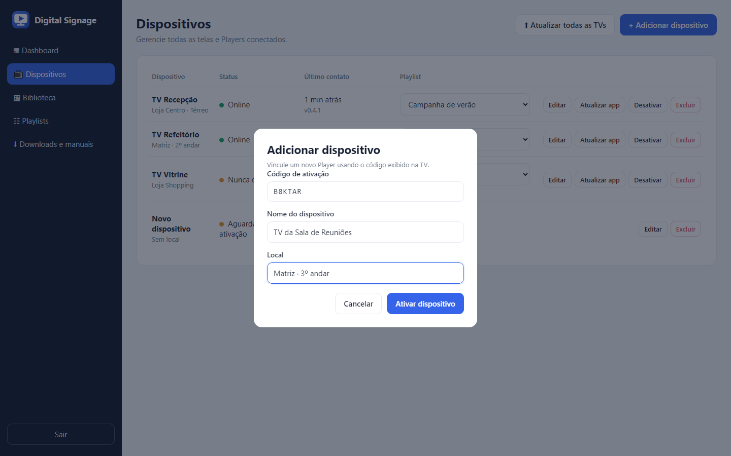Click Atualizar todas as TVs button
Image resolution: width=731 pixels, height=456 pixels.
tap(565, 25)
